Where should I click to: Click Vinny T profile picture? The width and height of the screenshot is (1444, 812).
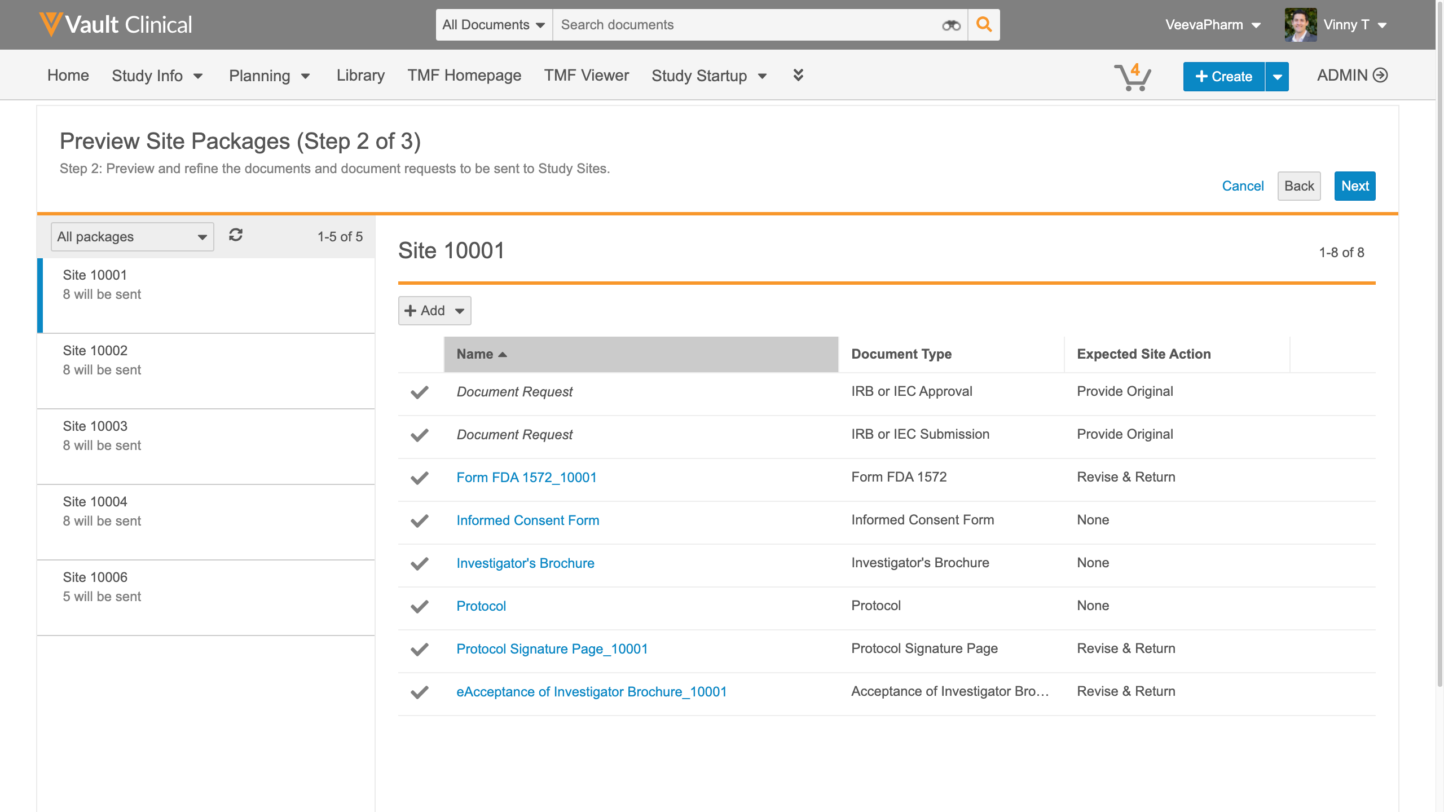click(x=1300, y=25)
